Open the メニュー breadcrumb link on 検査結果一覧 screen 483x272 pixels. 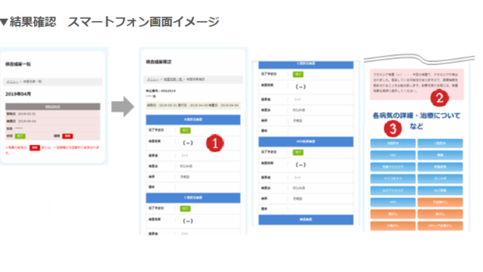point(12,82)
